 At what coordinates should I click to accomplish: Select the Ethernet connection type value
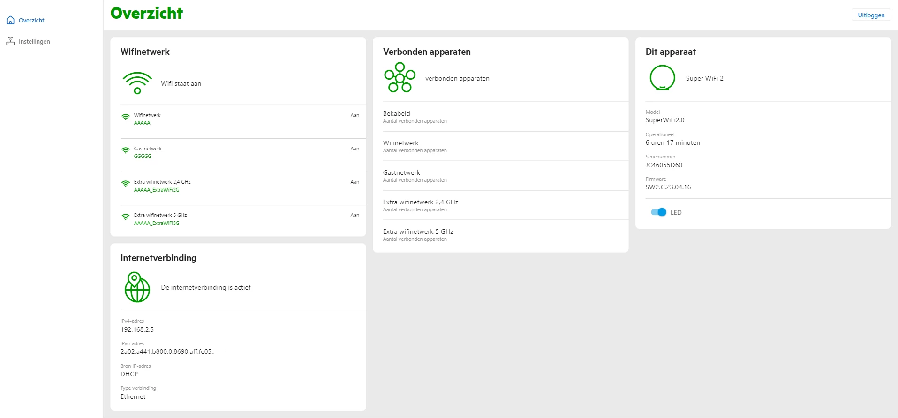[133, 396]
